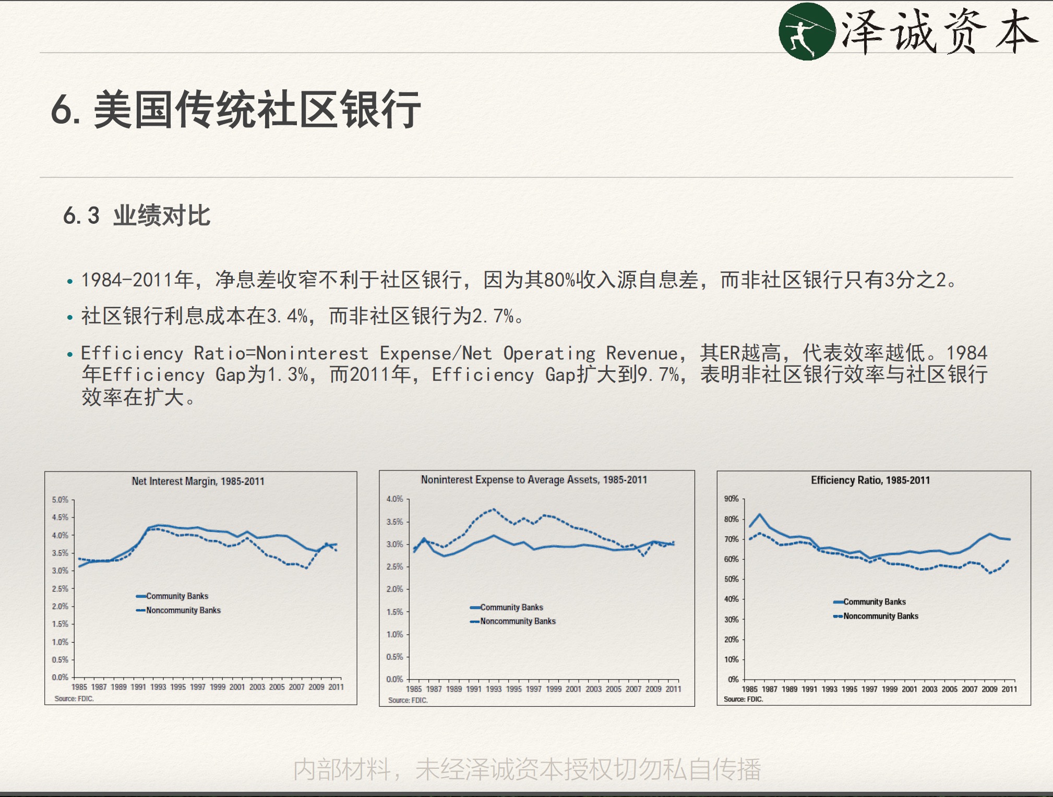Click the title Net Interest Margin, 1985-2011
This screenshot has height=797, width=1053.
point(198,481)
